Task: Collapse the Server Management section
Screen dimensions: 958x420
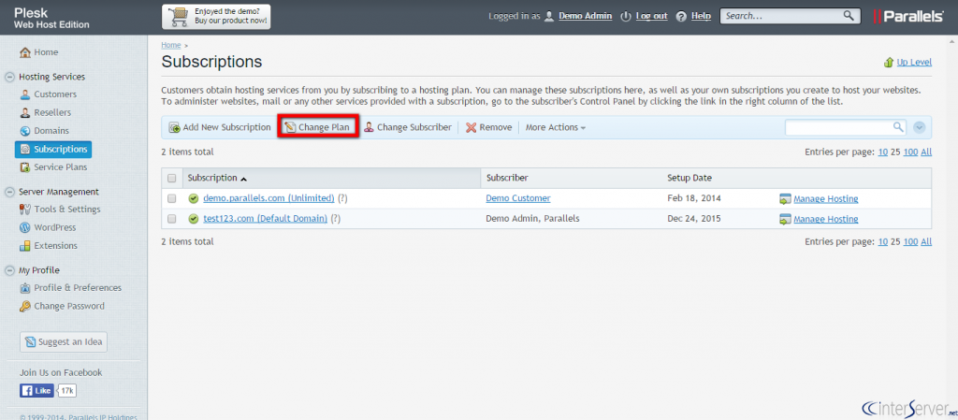Action: click(x=9, y=192)
